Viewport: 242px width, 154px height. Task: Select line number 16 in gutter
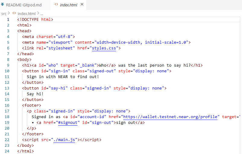tap(7, 105)
